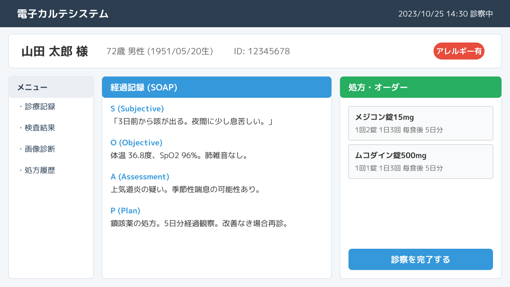Select the メジコン錠15mg prescription card

tap(421, 123)
